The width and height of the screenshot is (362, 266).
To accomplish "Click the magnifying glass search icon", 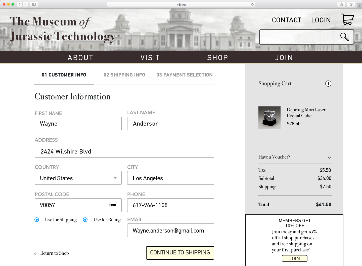I will coord(344,37).
